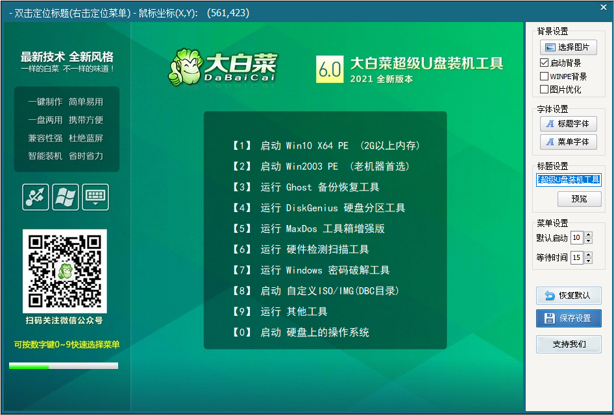The image size is (614, 415).
Task: Click the 大白菜超级U盘装机工具 title text
Action: pos(426,64)
